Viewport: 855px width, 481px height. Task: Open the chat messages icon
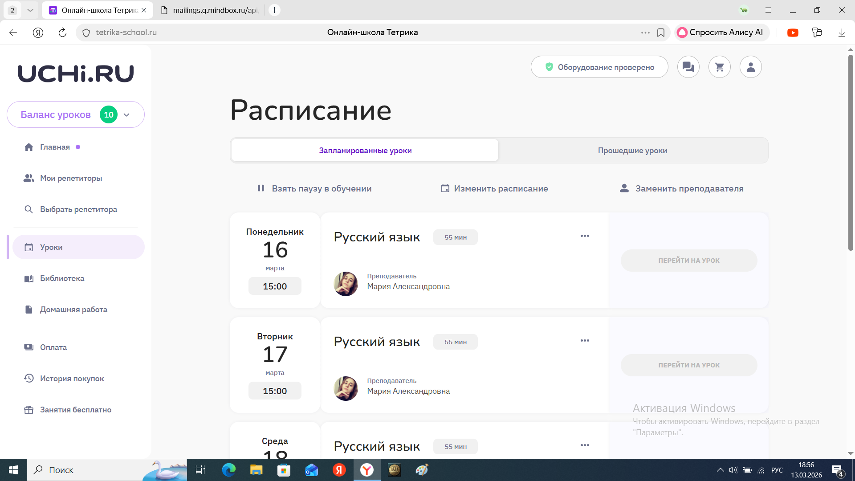[x=688, y=67]
